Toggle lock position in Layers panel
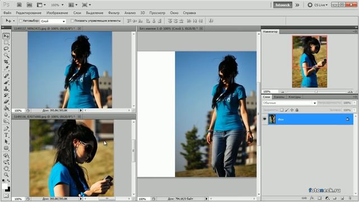The image size is (359, 202). (x=292, y=110)
